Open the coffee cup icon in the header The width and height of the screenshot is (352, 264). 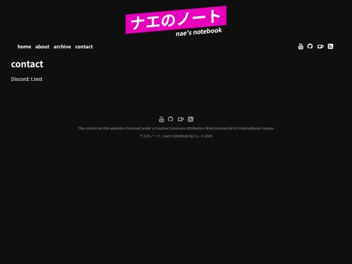(x=320, y=46)
